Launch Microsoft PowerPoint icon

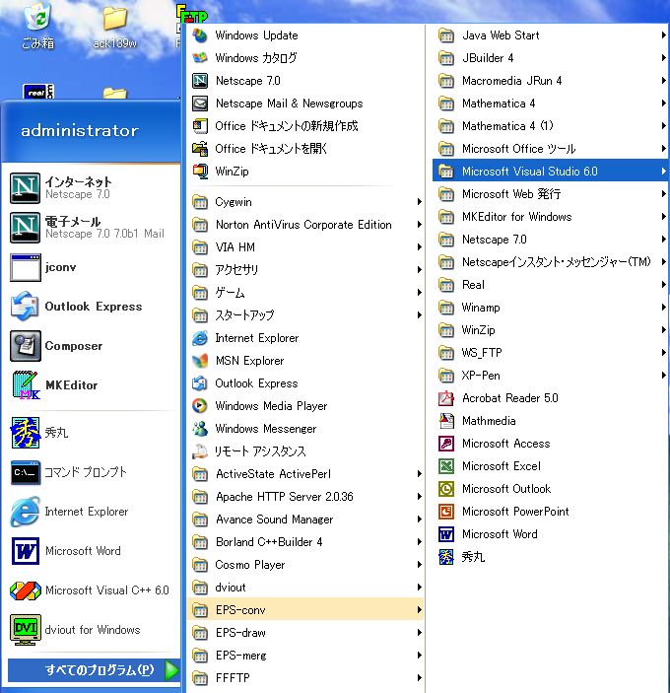point(446,512)
